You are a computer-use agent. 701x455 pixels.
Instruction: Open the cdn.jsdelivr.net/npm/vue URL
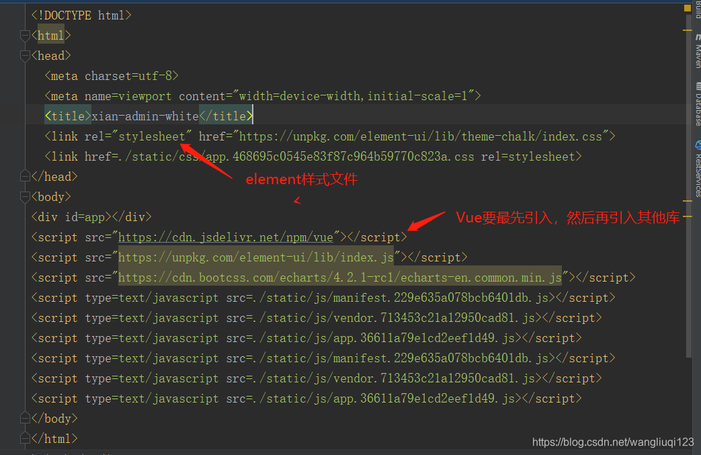(x=226, y=237)
